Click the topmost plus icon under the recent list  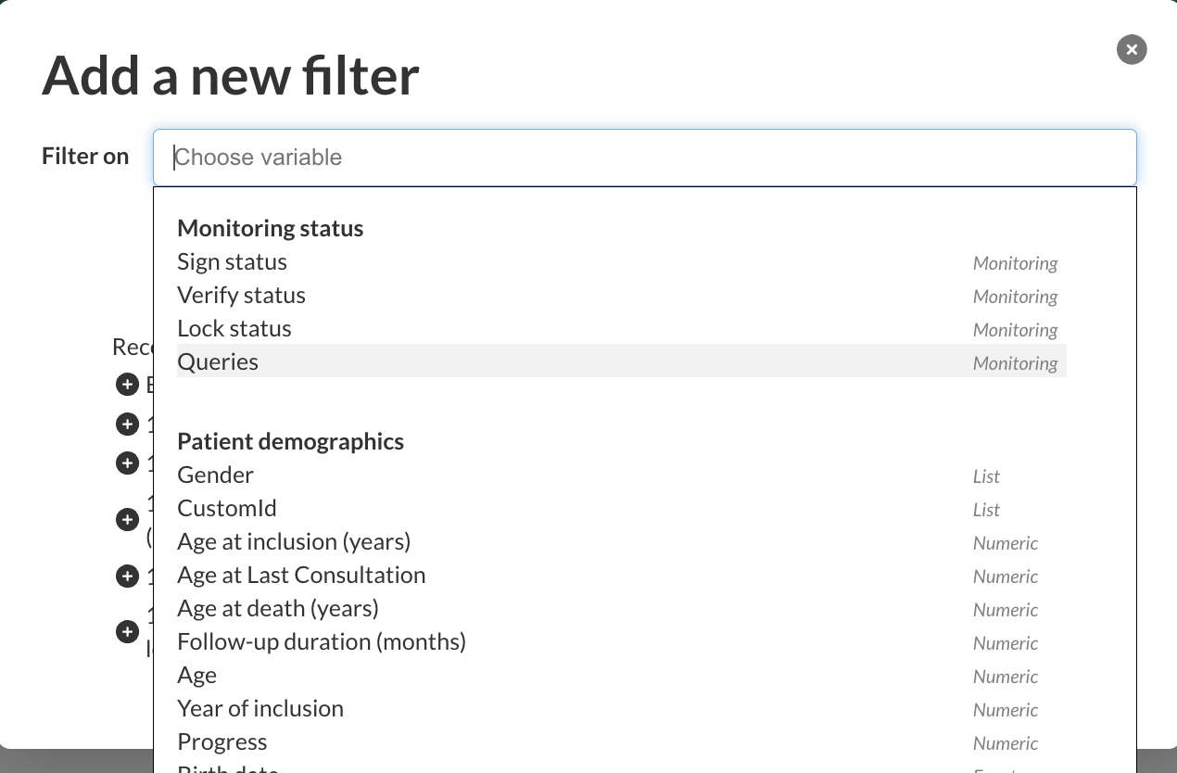coord(127,384)
